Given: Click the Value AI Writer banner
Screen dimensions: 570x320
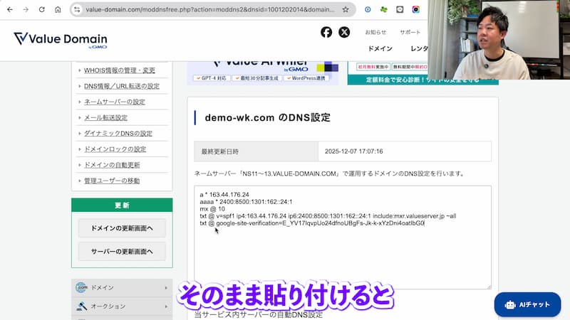Looking at the screenshot, I should click(263, 73).
